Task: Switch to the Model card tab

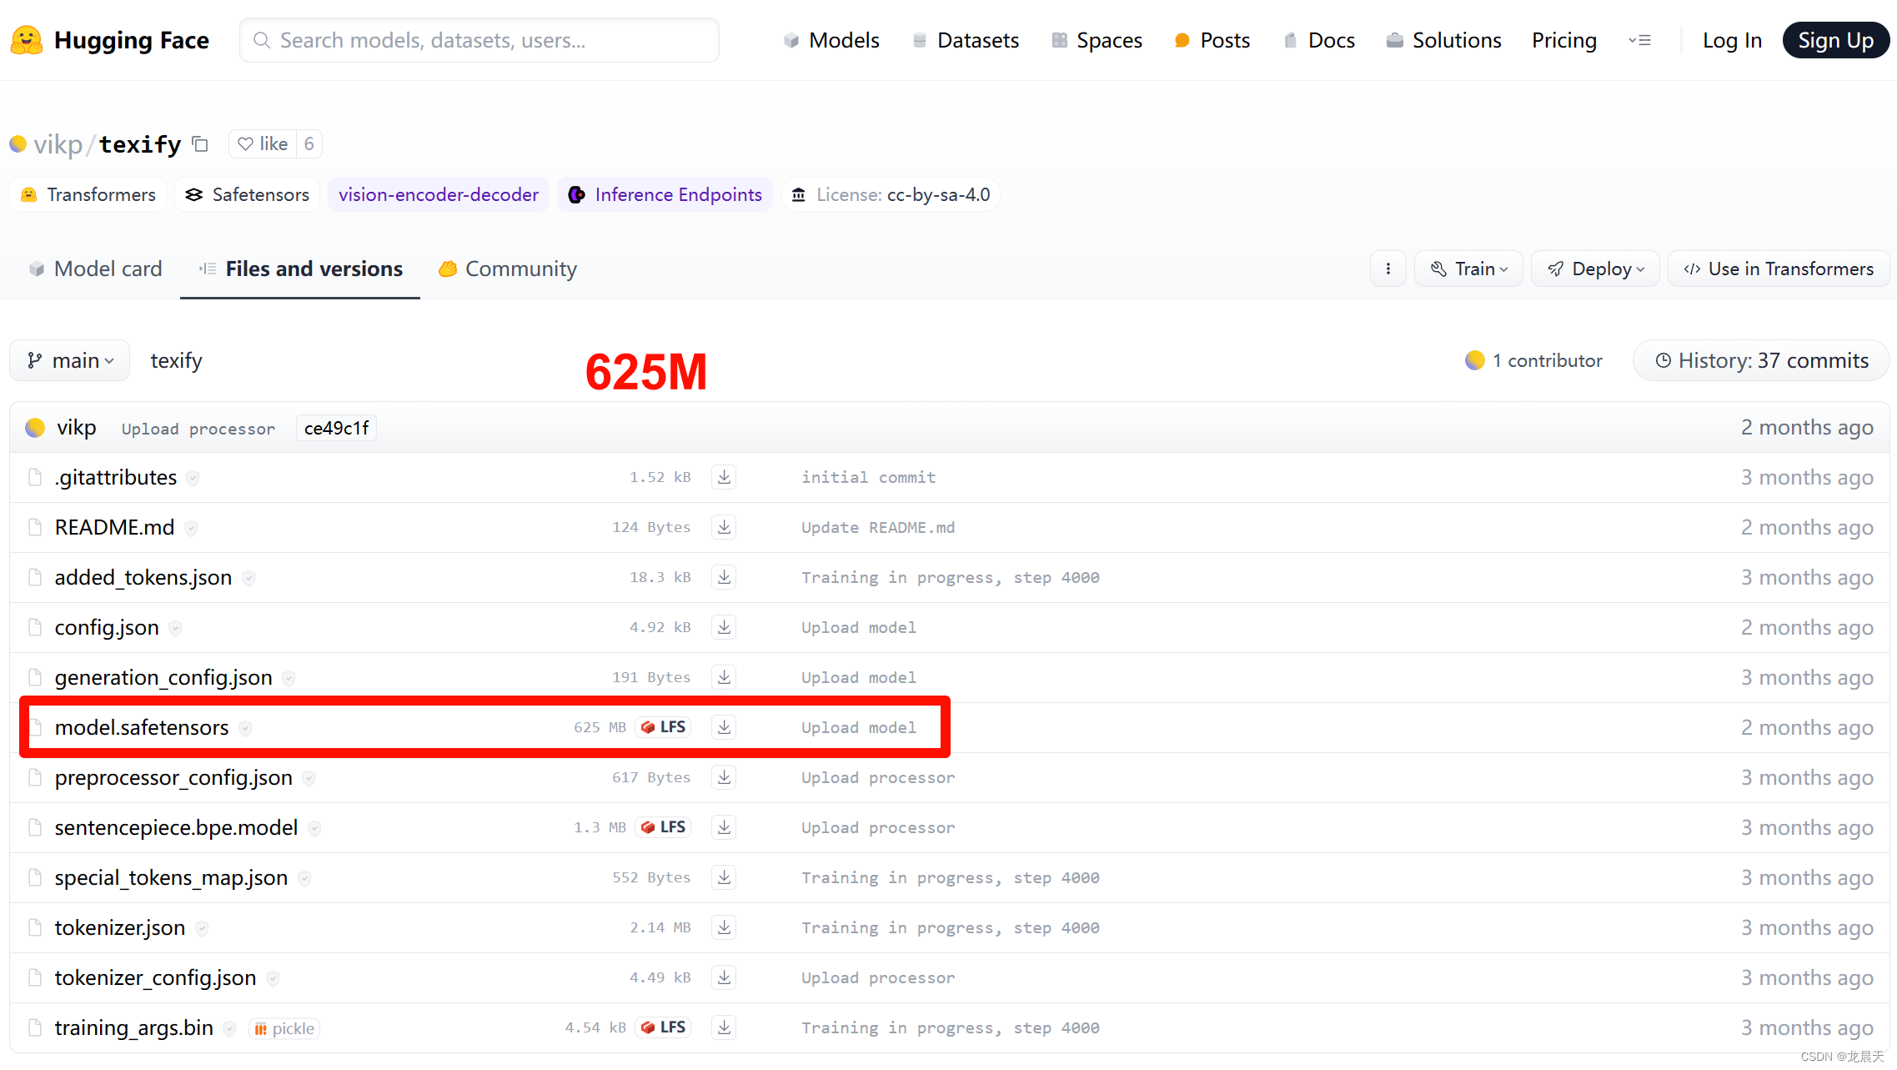Action: [x=95, y=269]
